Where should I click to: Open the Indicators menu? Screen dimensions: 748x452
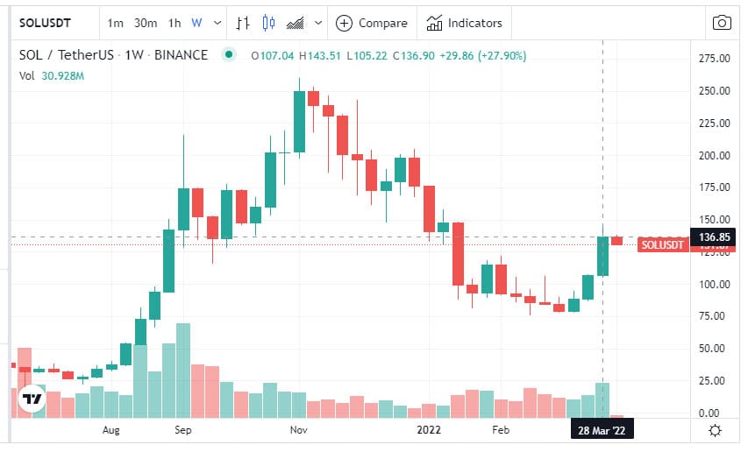465,23
